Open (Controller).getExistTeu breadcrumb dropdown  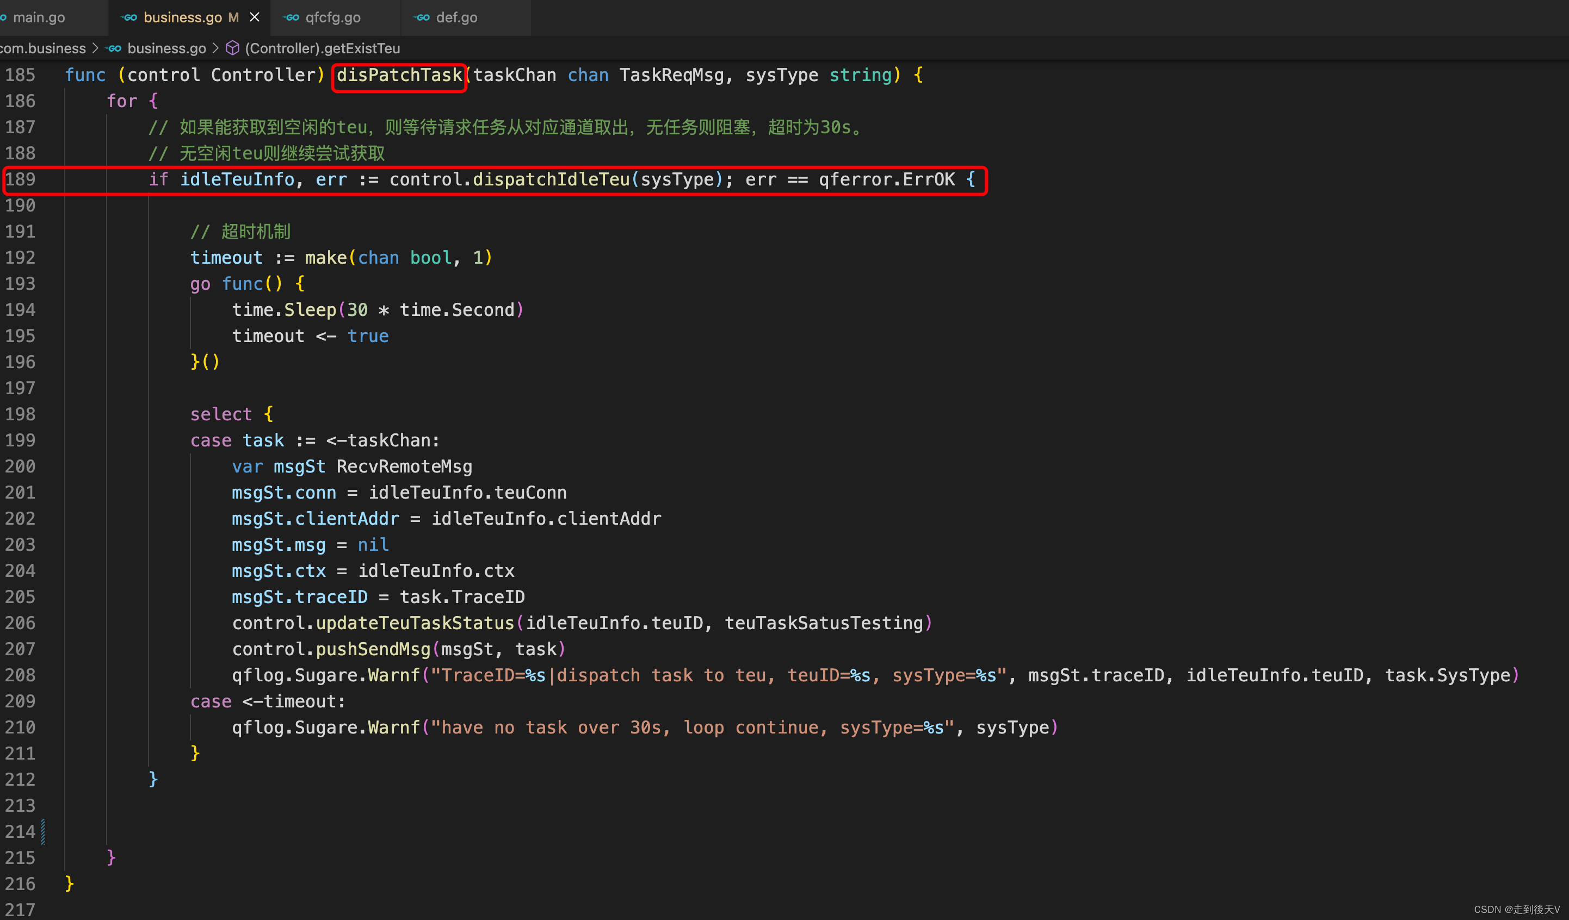[322, 48]
